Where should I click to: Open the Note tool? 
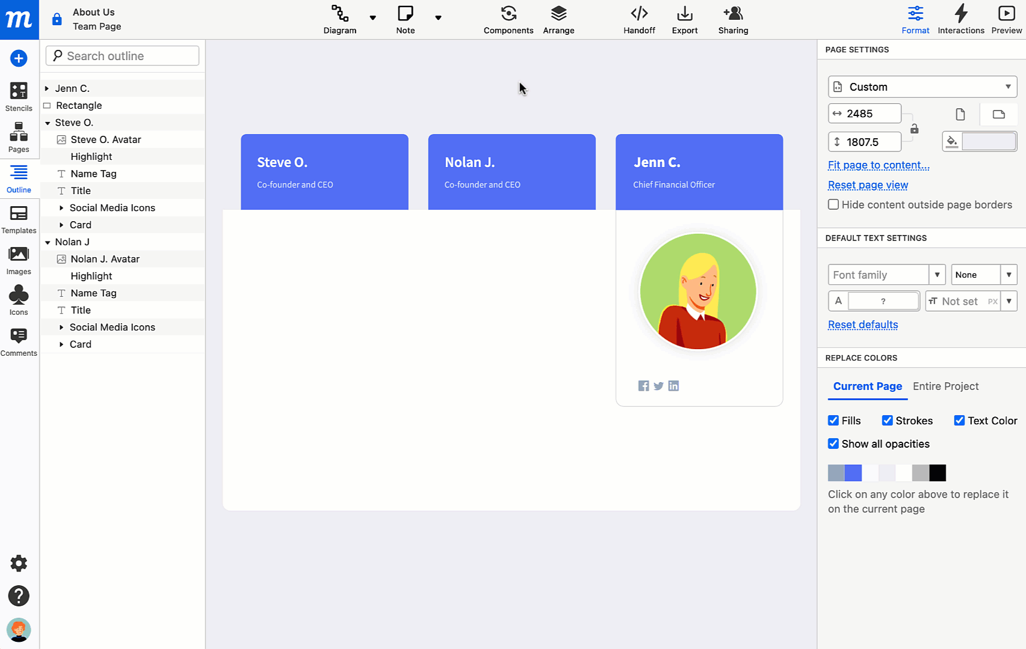pos(405,18)
